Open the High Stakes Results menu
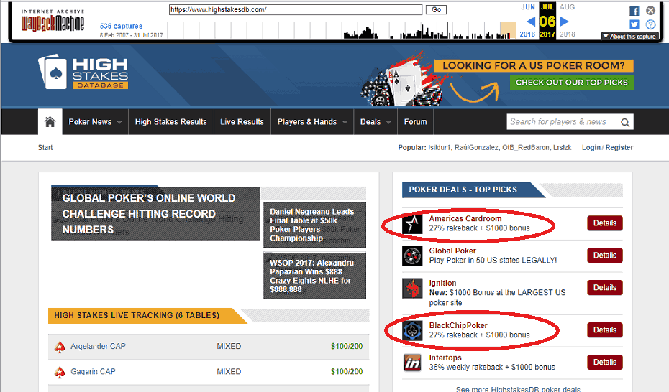669x392 pixels. (x=171, y=122)
